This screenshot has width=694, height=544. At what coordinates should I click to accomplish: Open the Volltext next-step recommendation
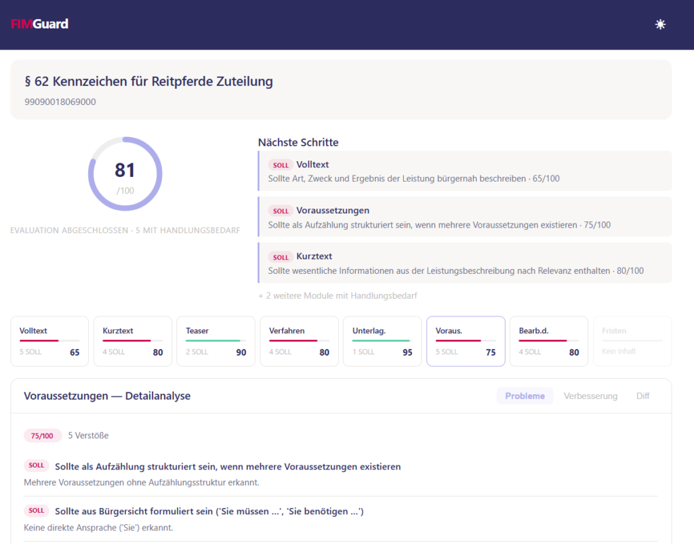pyautogui.click(x=465, y=171)
